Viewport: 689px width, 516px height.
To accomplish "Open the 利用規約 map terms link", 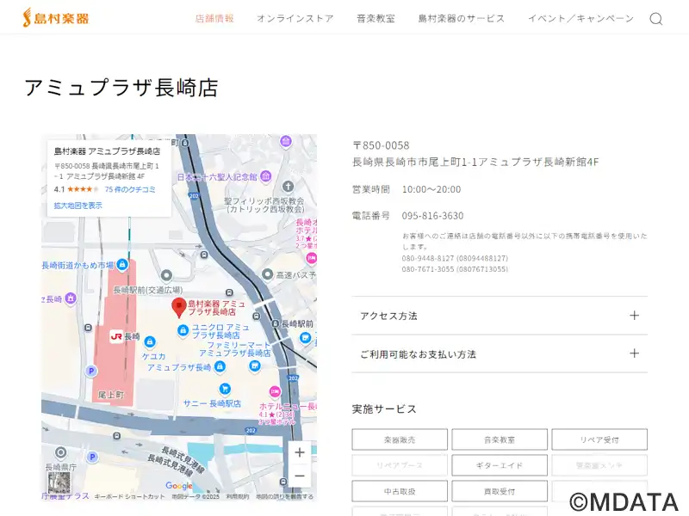I will click(238, 496).
